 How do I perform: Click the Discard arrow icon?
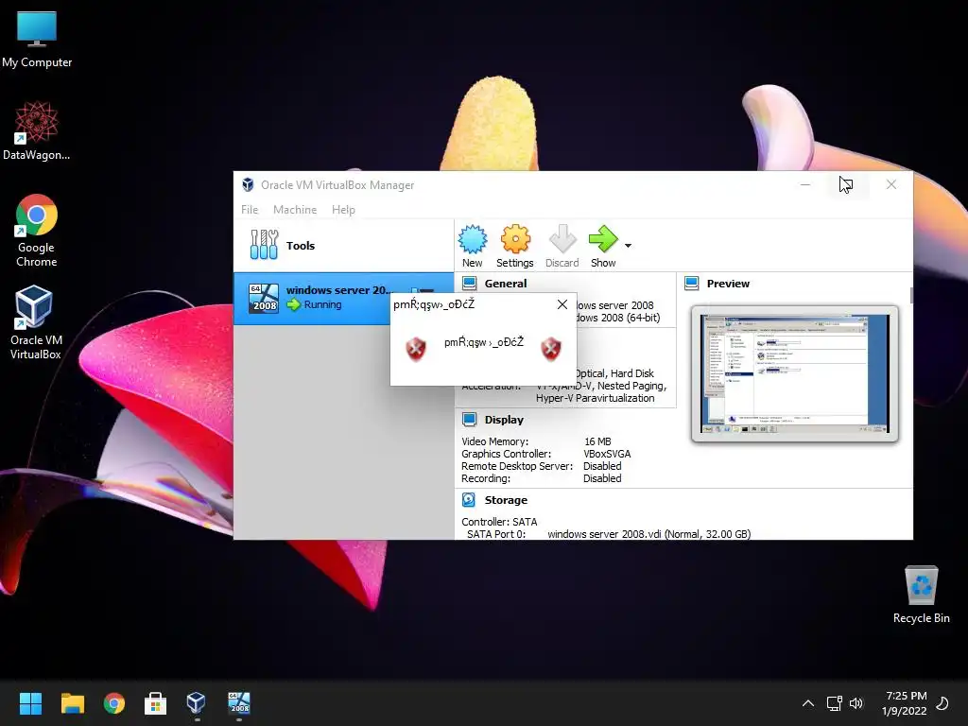(562, 239)
